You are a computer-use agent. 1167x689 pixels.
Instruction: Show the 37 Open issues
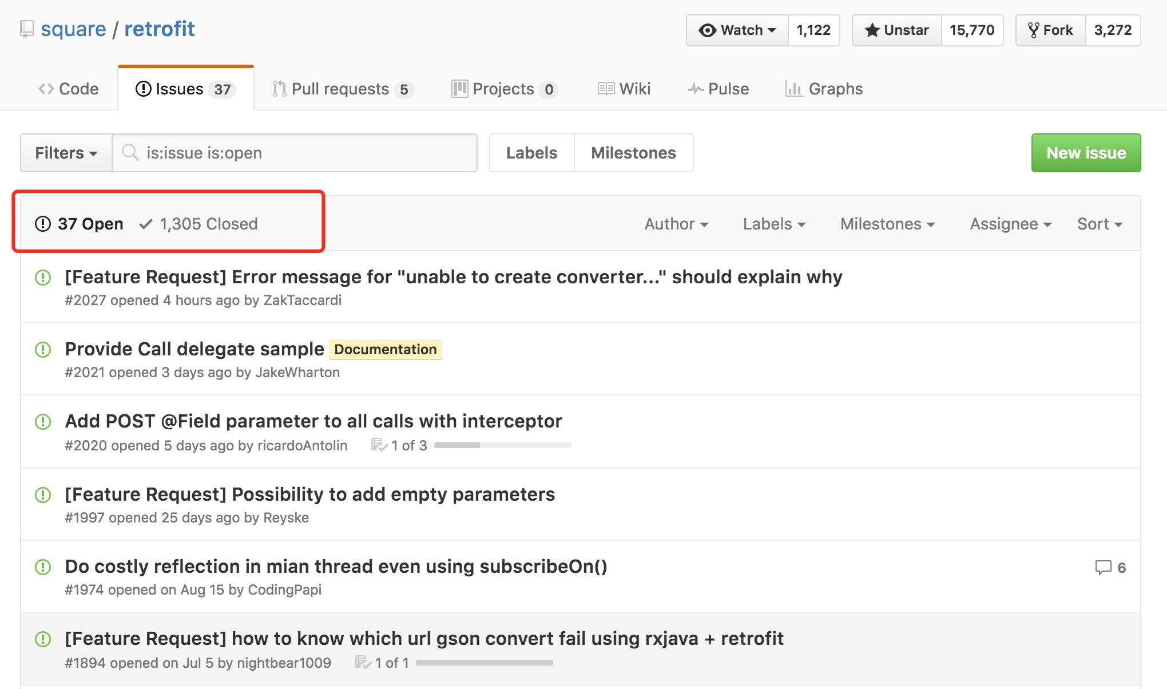click(79, 224)
